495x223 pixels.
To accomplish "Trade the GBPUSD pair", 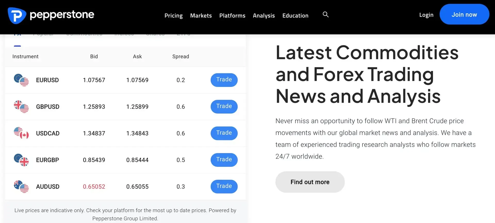I will coord(224,106).
